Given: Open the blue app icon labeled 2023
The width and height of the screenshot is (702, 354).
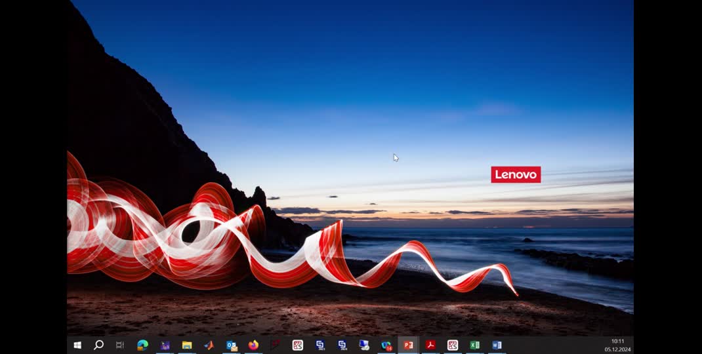Looking at the screenshot, I should click(320, 345).
